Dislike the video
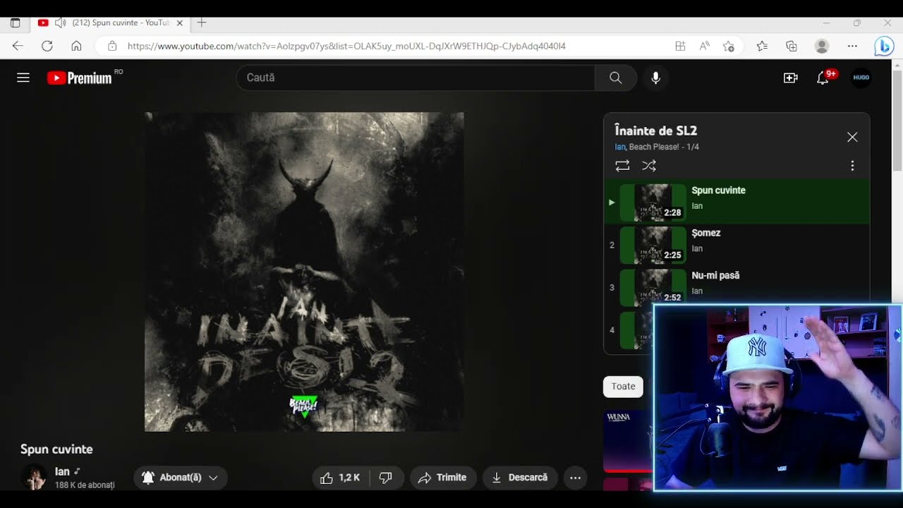Image resolution: width=903 pixels, height=508 pixels. [x=386, y=478]
